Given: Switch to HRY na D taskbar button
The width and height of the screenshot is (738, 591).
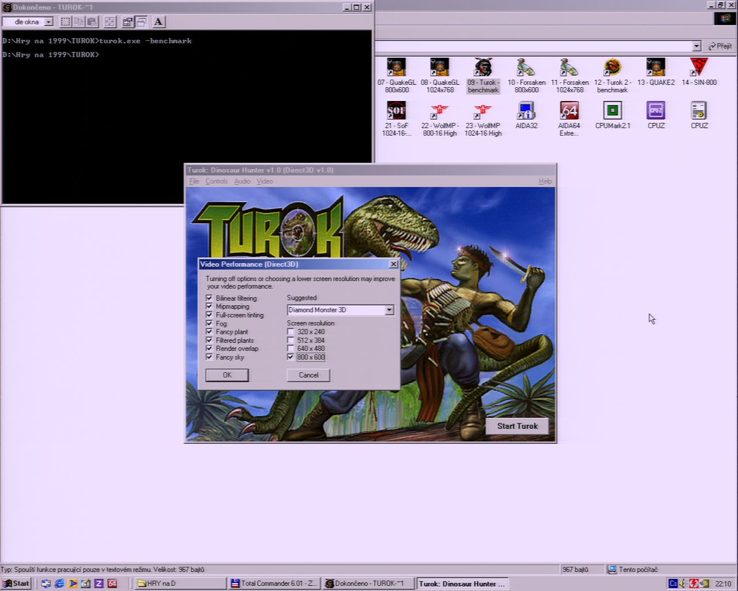Looking at the screenshot, I should point(180,583).
